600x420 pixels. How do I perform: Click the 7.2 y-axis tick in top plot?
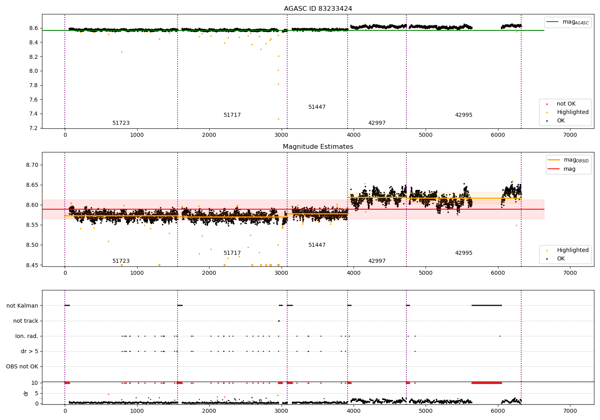coord(34,128)
